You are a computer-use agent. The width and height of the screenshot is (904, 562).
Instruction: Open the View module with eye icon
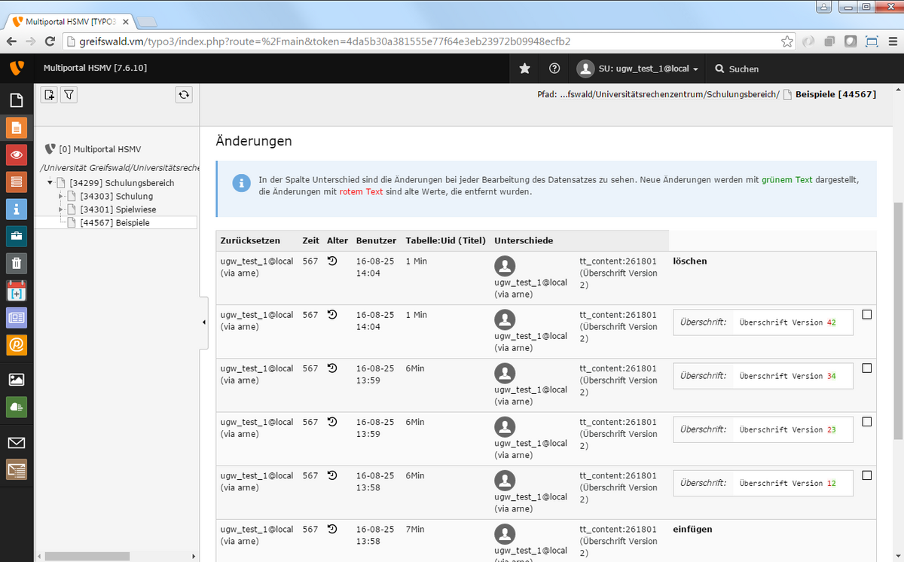pos(17,154)
